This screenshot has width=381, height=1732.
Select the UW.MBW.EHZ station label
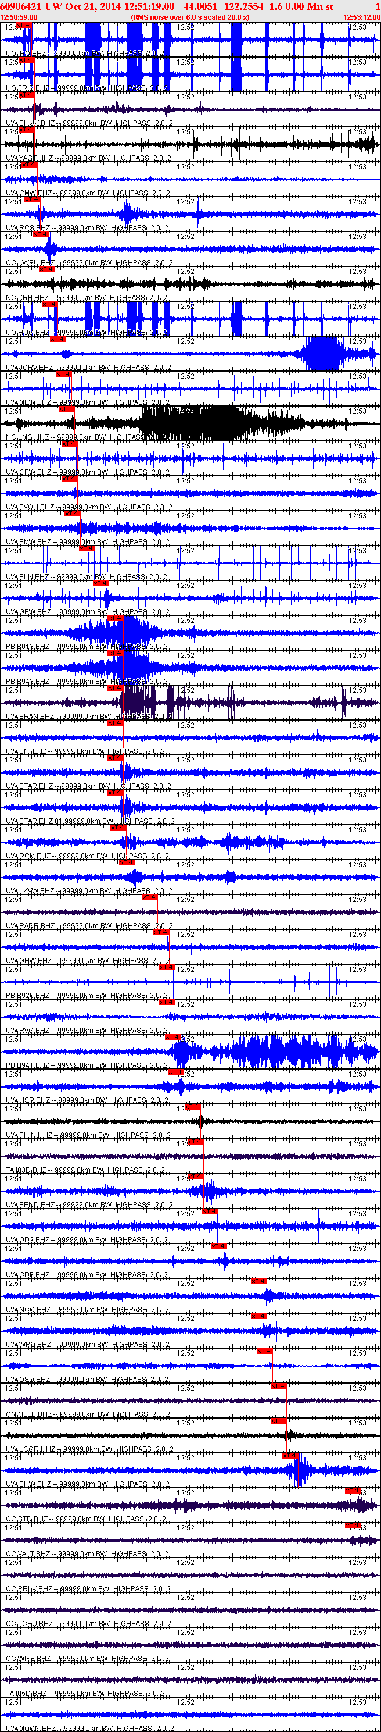coord(29,402)
